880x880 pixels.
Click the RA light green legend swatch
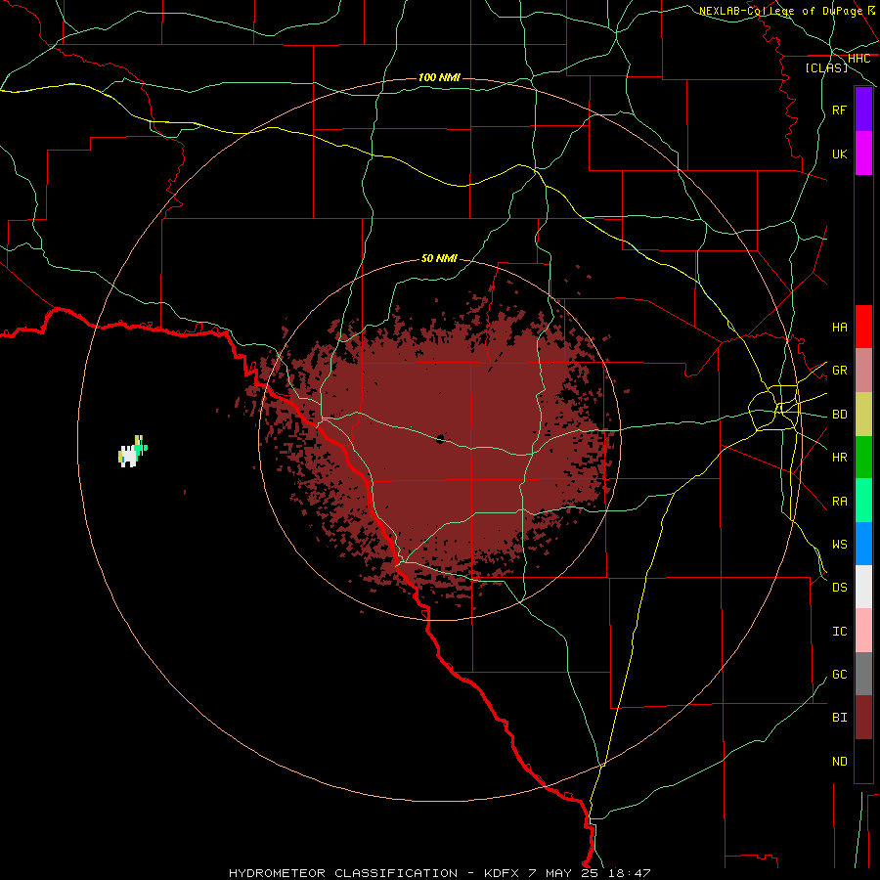click(x=863, y=500)
